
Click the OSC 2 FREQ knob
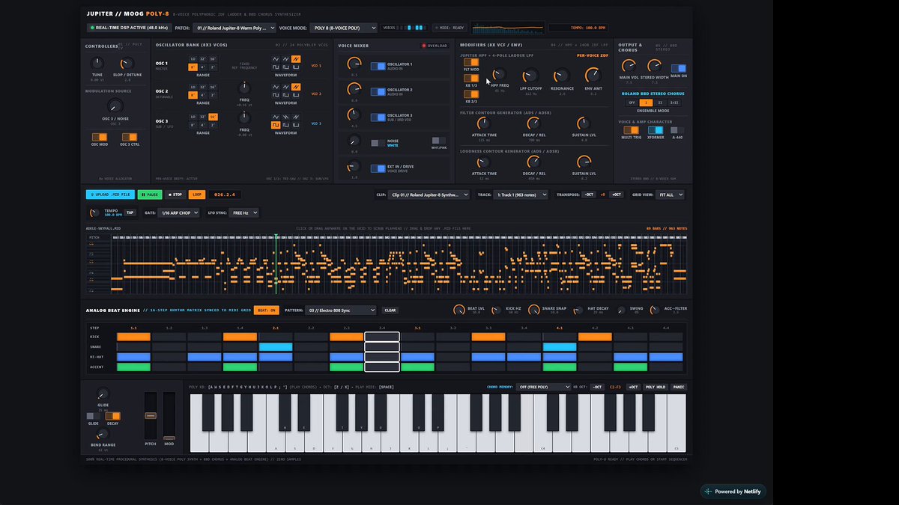[244, 88]
